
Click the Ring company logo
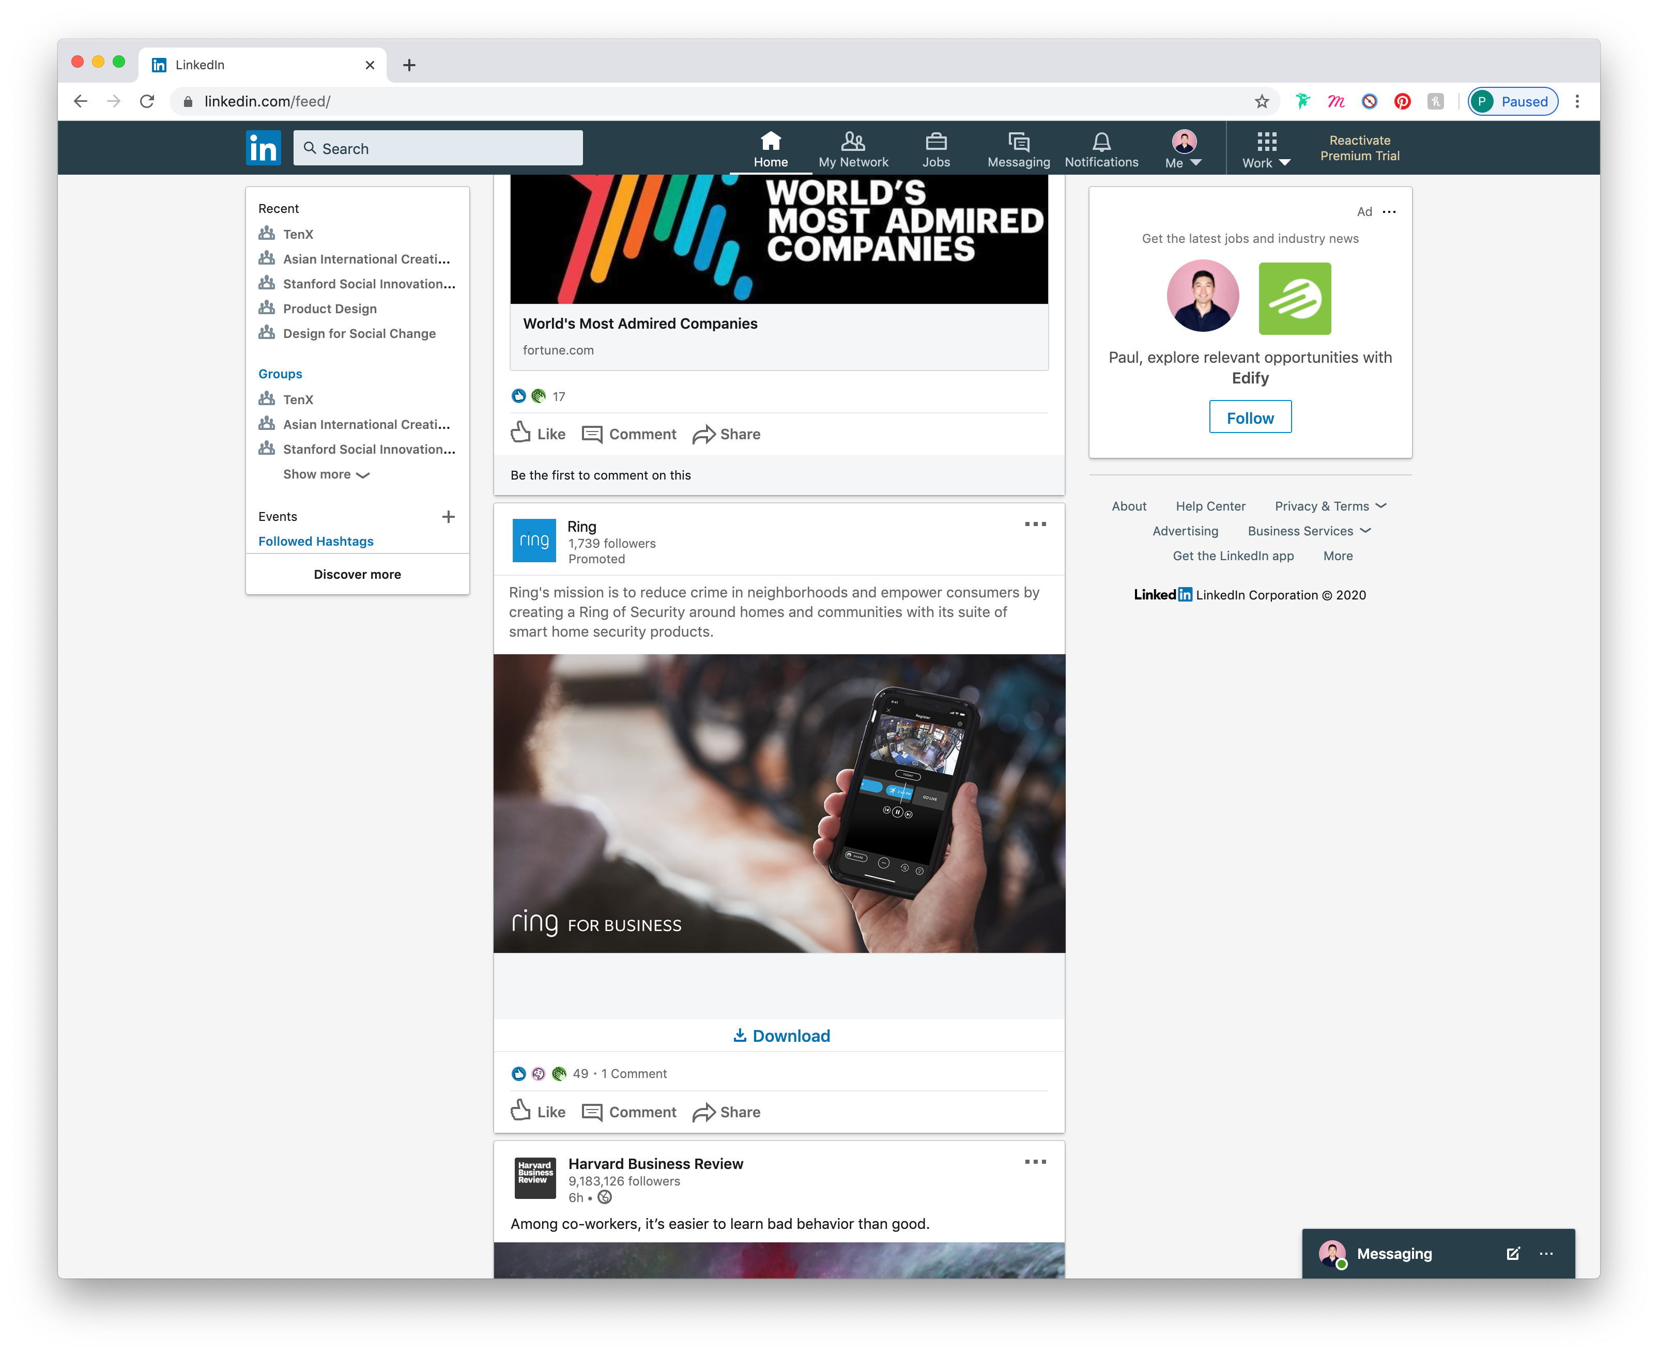tap(534, 540)
